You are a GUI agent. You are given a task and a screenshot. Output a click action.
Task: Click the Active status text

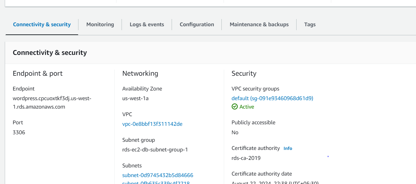pos(247,107)
